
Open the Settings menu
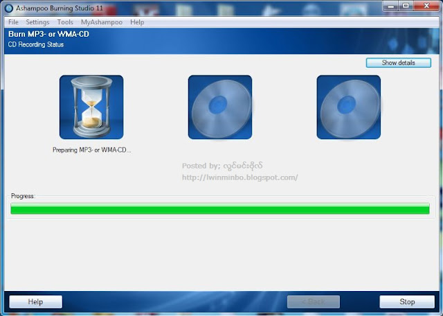(x=37, y=22)
